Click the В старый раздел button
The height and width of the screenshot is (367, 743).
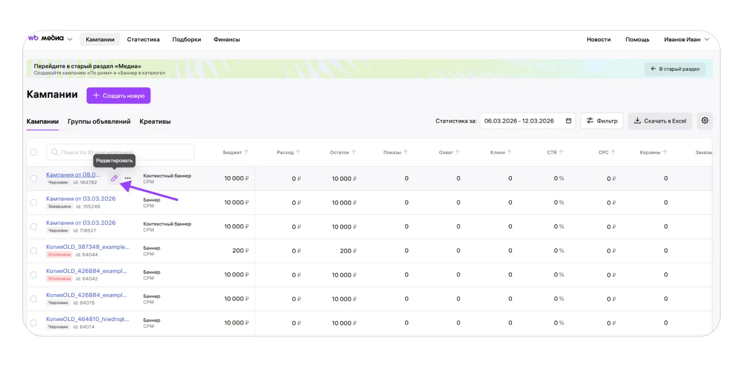(675, 69)
